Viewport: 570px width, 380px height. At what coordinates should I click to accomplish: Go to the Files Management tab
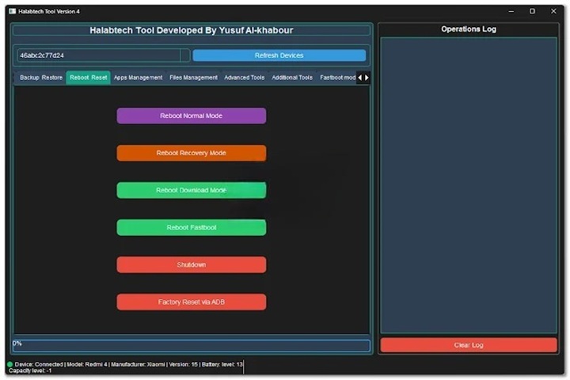pyautogui.click(x=193, y=78)
